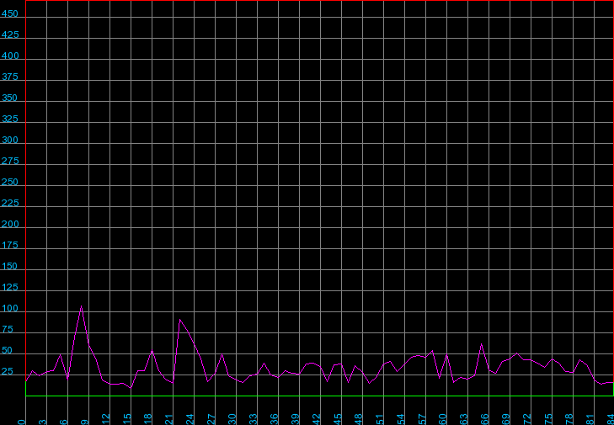
Task: Click the 225 label on the vertical axis
Action: click(x=10, y=203)
